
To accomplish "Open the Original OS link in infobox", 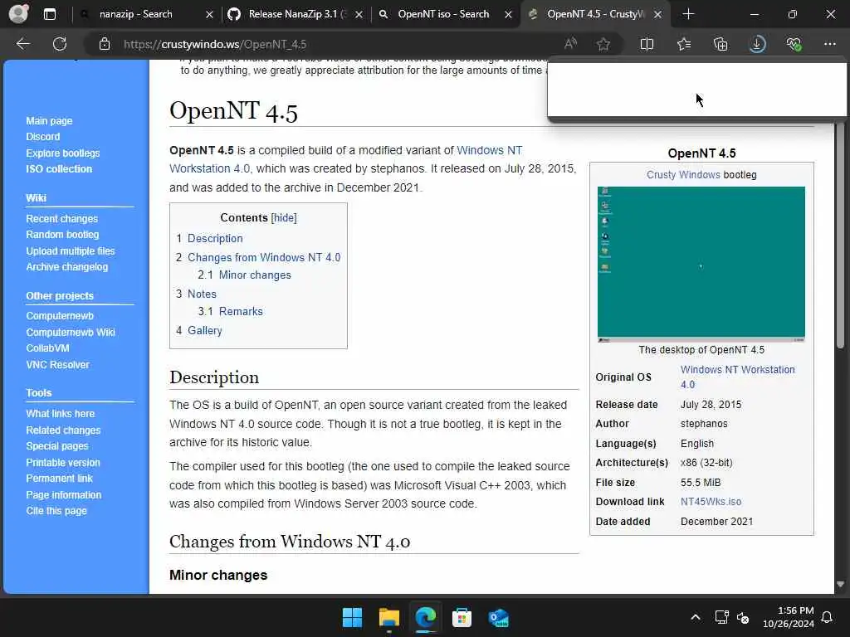I will coord(737,377).
